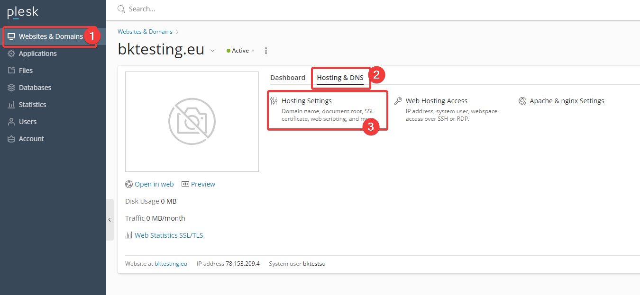
Task: Click the Websites & Domains breadcrumb link
Action: [145, 32]
